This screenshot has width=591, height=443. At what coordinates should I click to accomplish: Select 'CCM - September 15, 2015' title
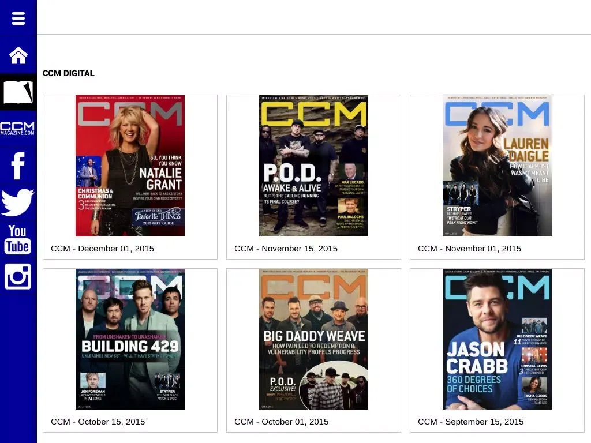pyautogui.click(x=471, y=422)
